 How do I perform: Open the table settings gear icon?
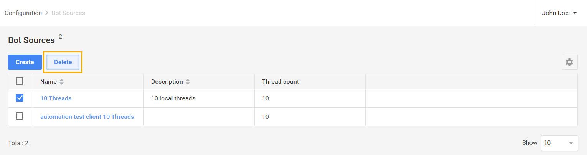(569, 62)
